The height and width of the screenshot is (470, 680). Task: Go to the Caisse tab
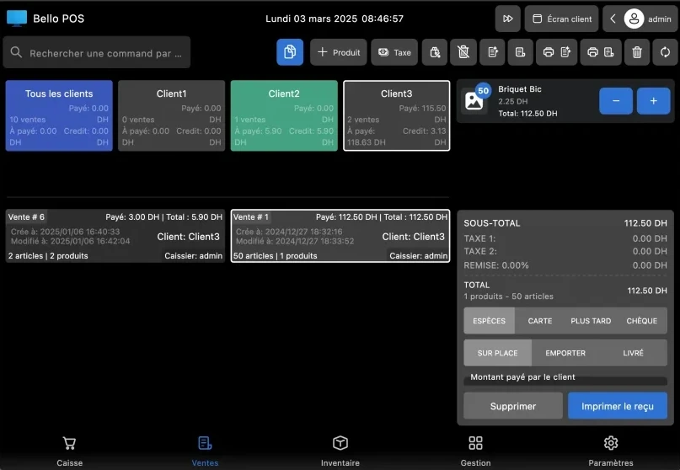tap(69, 451)
